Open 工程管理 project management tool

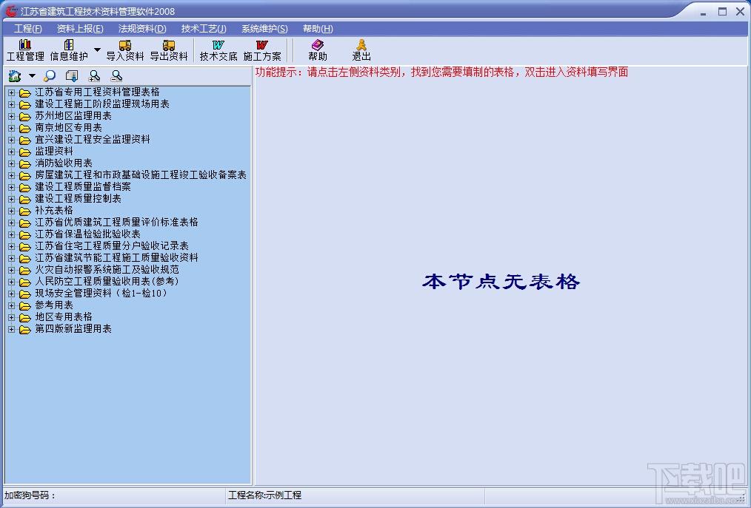click(x=25, y=50)
